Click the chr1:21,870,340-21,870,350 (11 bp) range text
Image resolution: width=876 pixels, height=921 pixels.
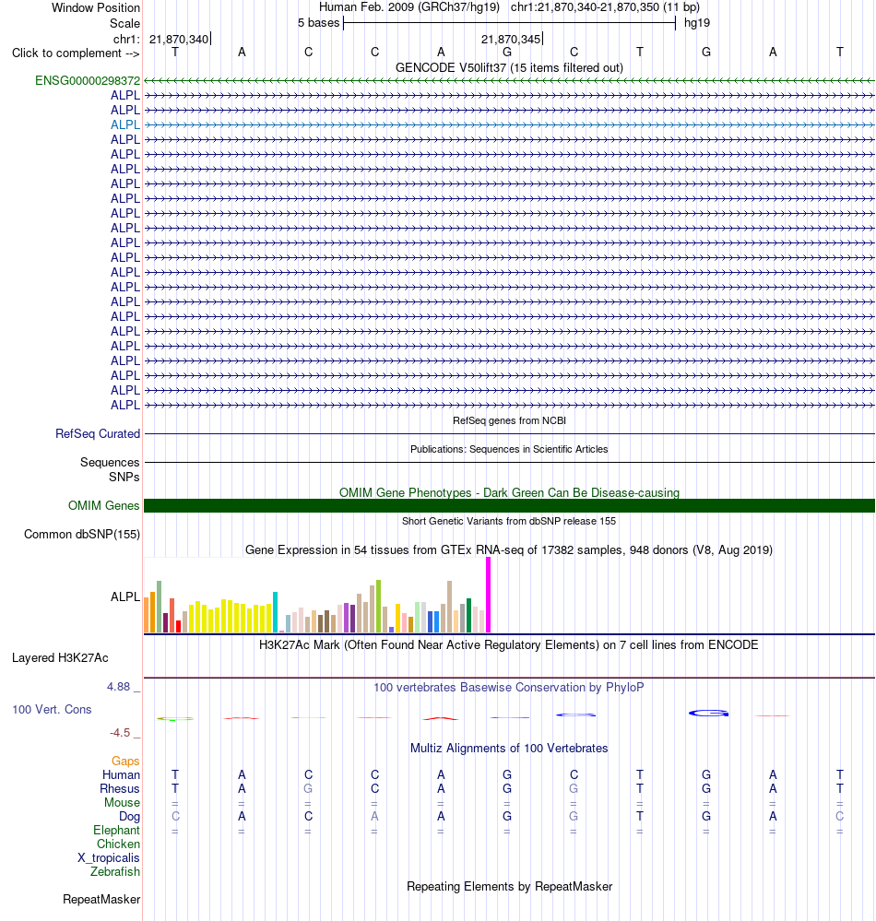[x=605, y=7]
